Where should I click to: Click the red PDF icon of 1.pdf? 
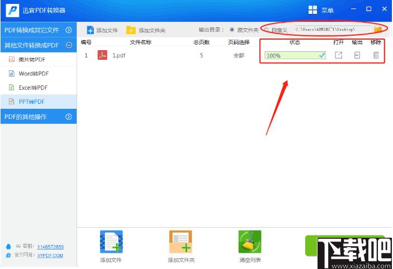pos(102,55)
